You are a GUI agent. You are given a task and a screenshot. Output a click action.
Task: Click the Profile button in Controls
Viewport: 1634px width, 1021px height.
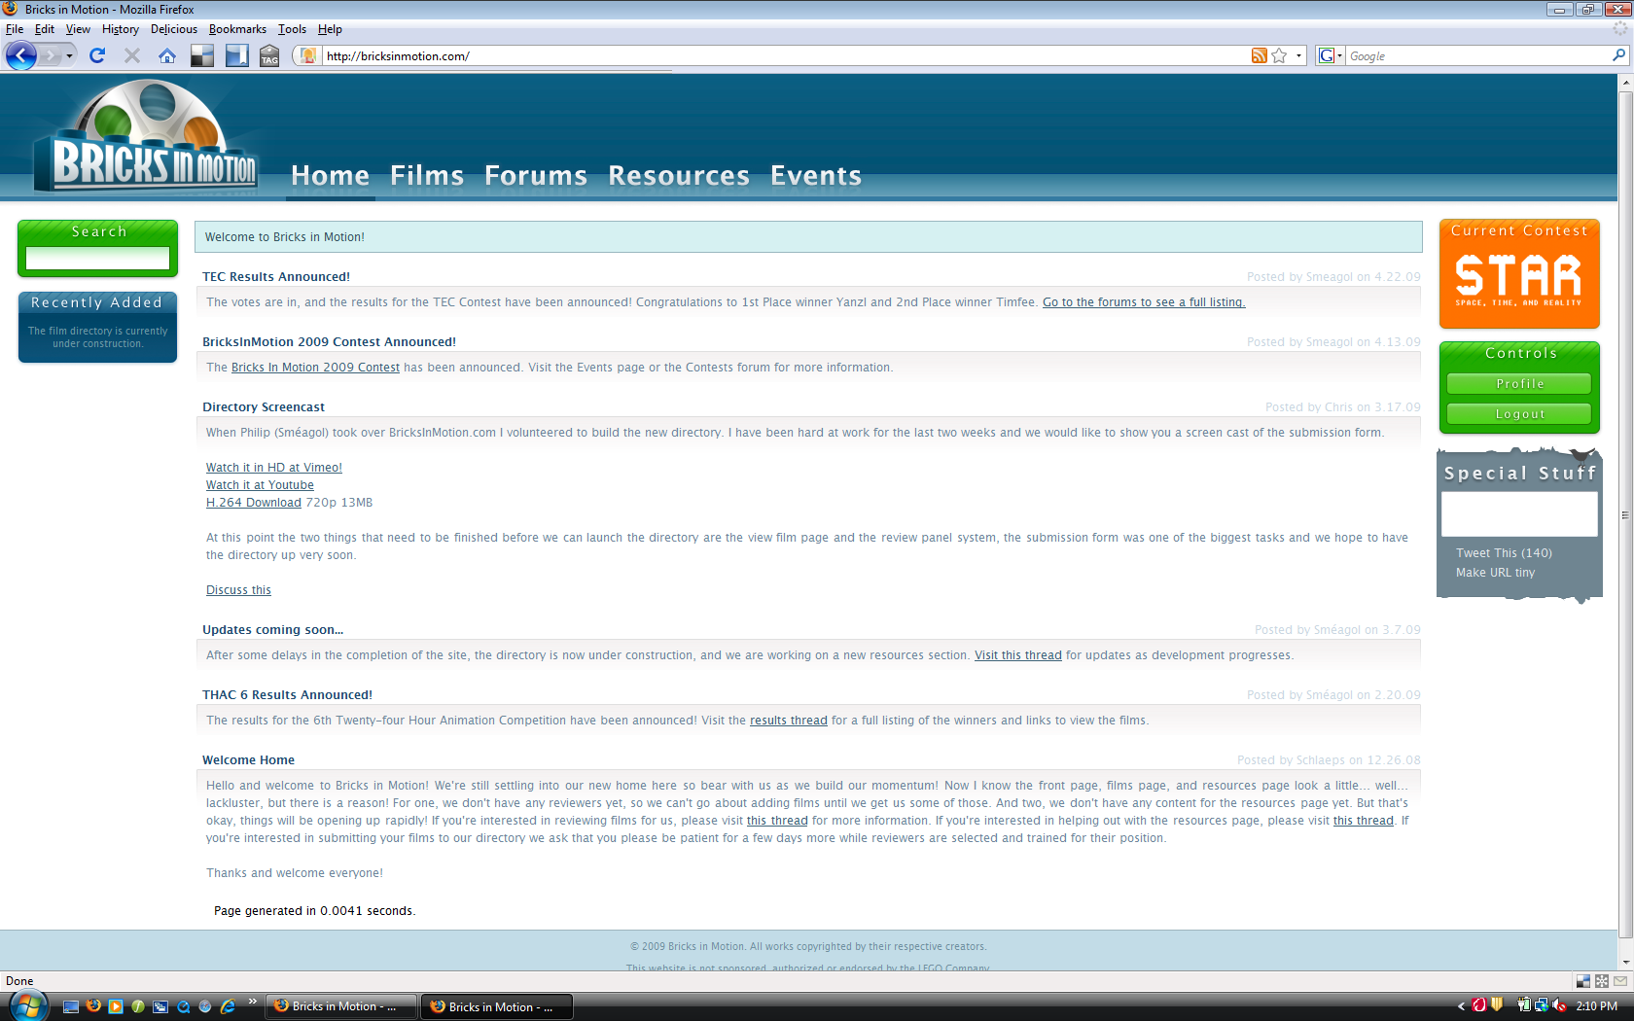click(1519, 384)
